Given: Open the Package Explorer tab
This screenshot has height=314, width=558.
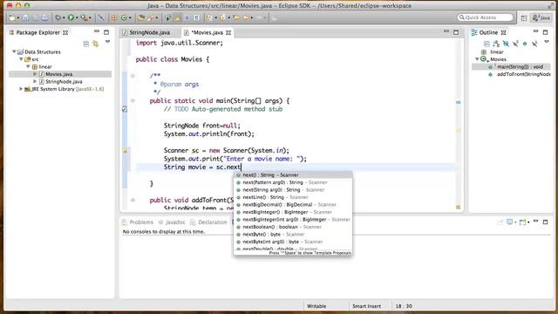Looking at the screenshot, I should coord(38,32).
